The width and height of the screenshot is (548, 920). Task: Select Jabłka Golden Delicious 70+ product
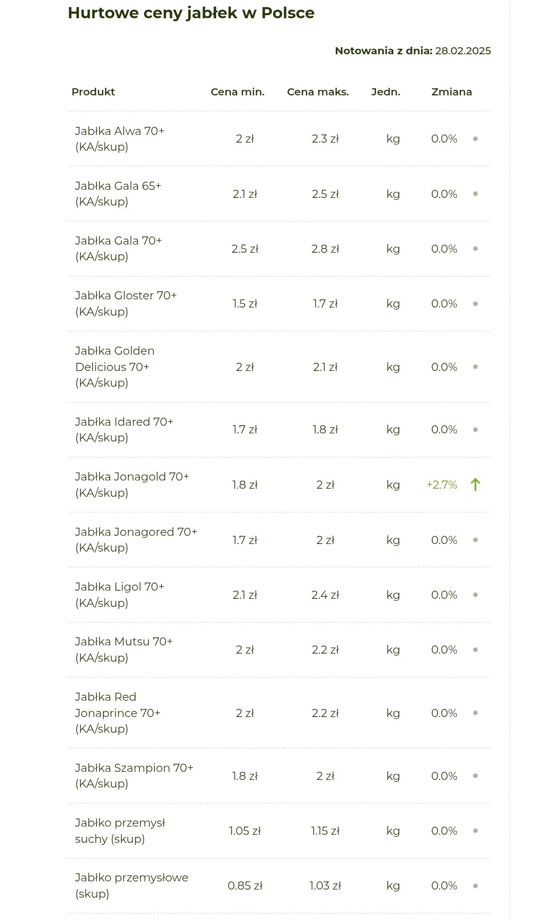115,366
